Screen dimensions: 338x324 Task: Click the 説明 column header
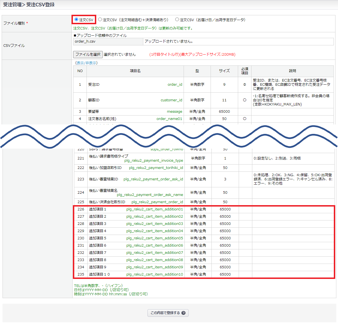292,71
